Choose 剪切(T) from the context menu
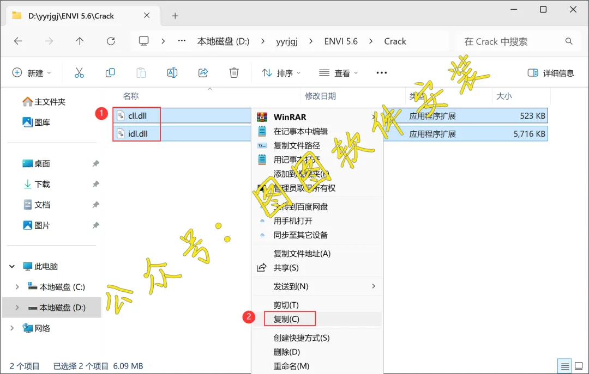The height and width of the screenshot is (374, 589). [x=286, y=305]
